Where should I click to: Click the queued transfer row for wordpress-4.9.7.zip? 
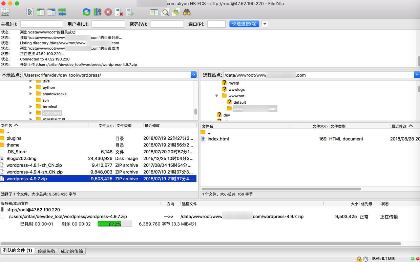coord(210,217)
